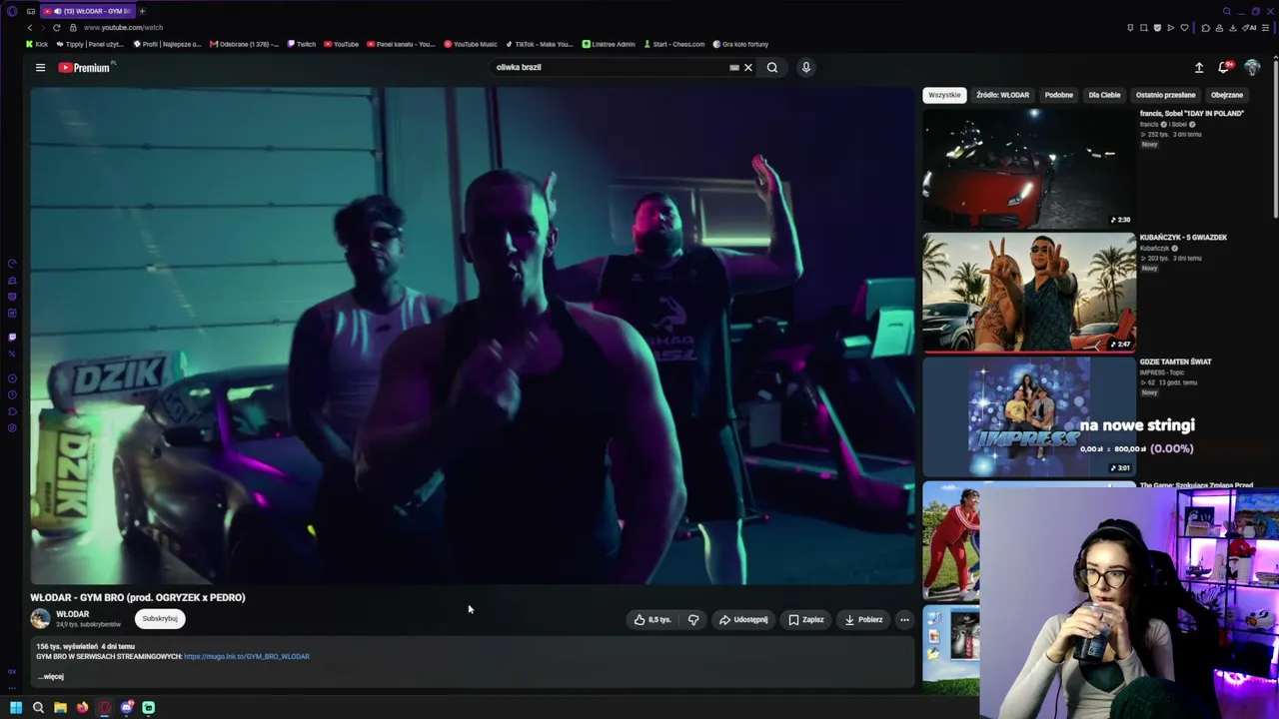Open the WŁODAR channel avatar

(40, 619)
